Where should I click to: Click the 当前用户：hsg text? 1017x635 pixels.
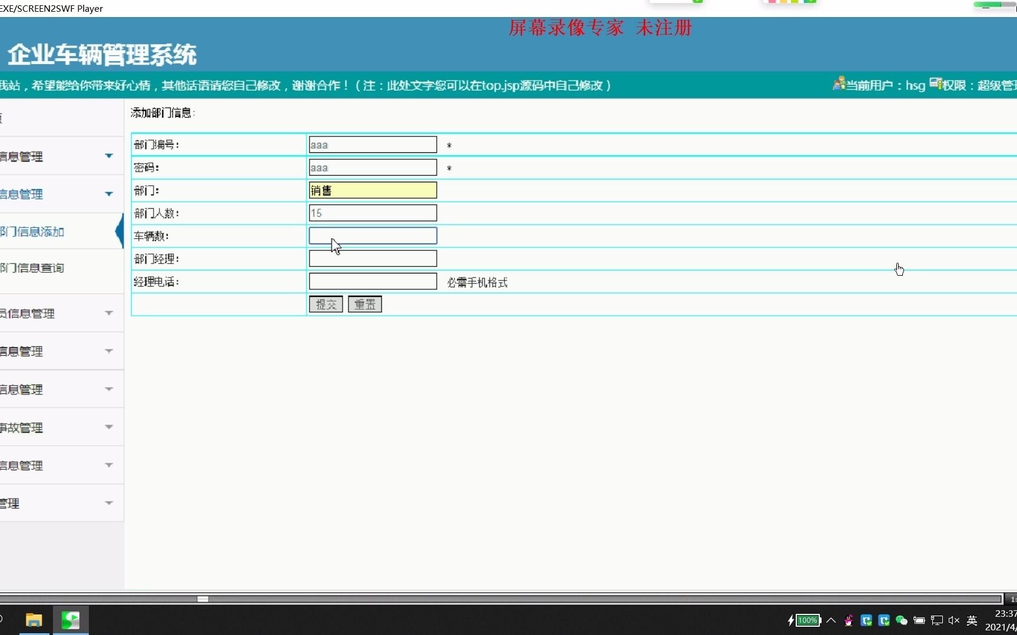coord(886,85)
